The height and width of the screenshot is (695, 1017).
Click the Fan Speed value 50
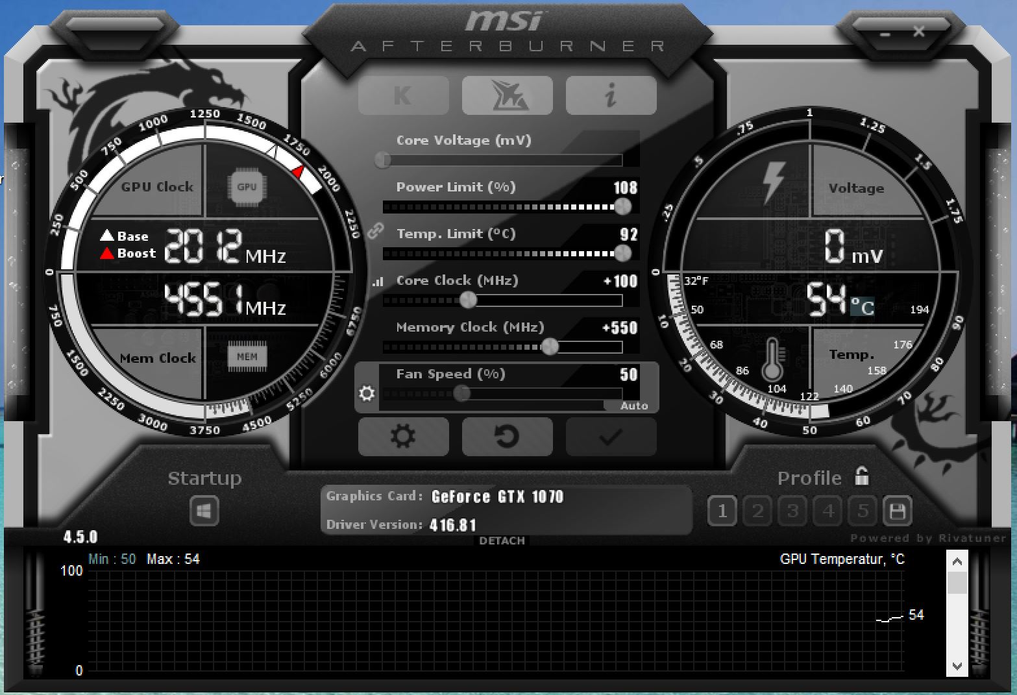point(628,374)
